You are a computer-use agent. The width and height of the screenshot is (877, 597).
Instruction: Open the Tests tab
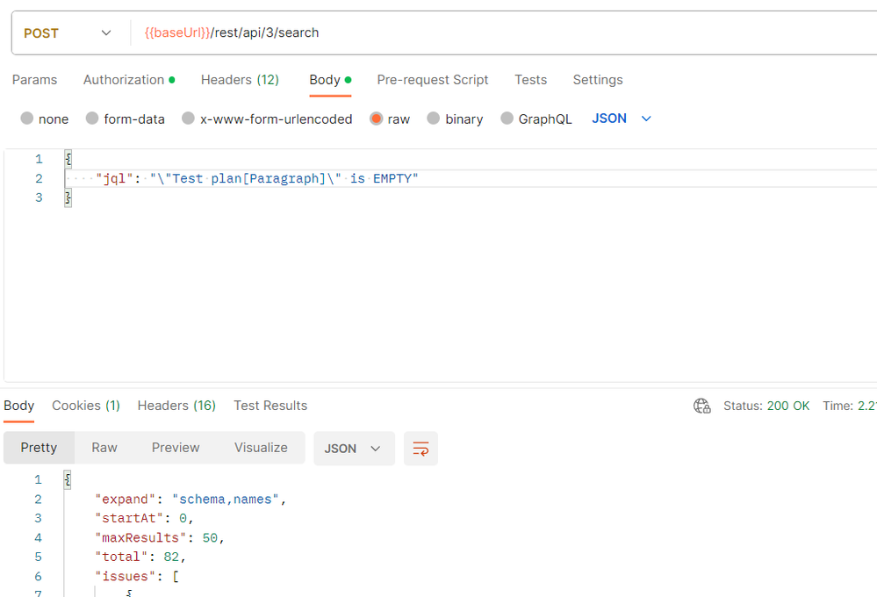point(531,80)
